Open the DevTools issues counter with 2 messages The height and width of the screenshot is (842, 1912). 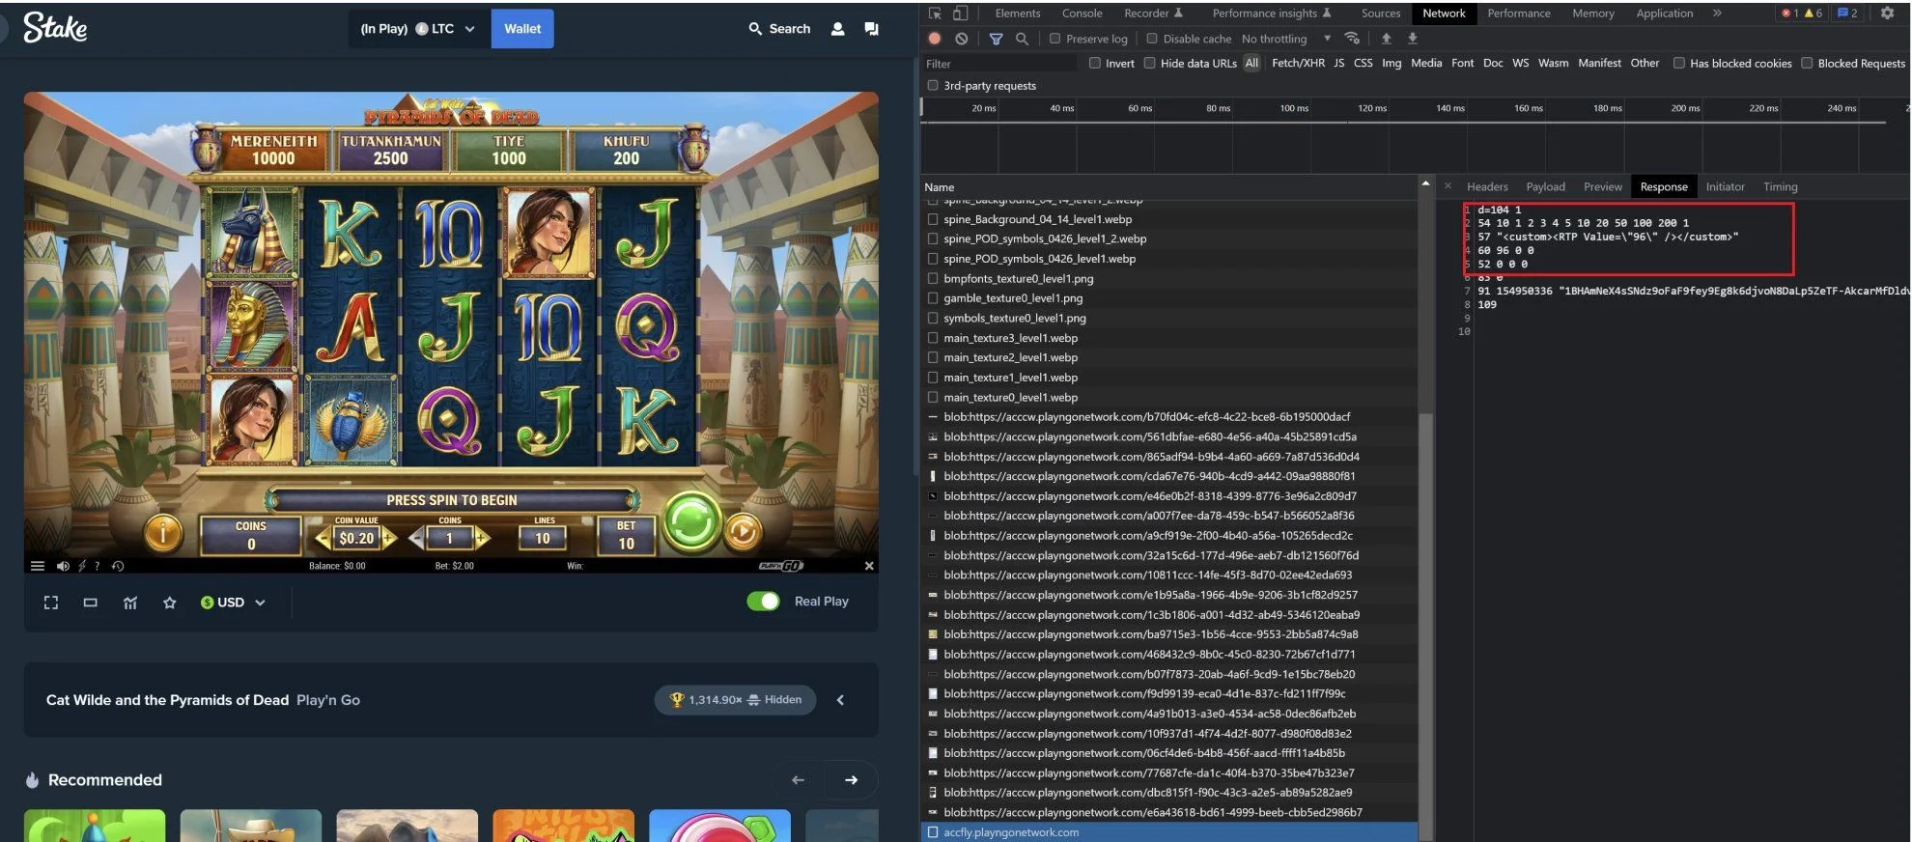(1847, 14)
